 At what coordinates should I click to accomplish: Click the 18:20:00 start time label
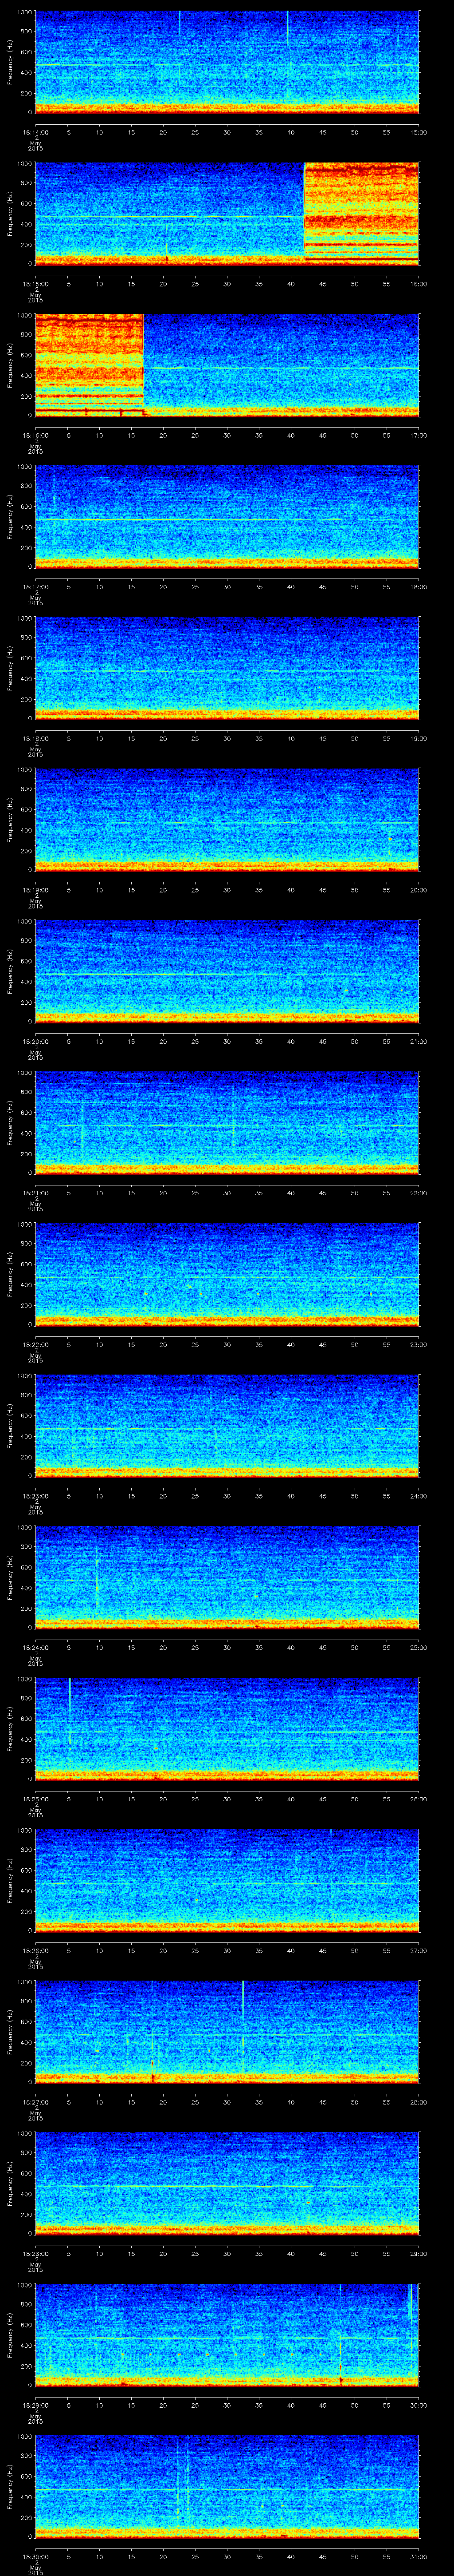pos(35,1041)
